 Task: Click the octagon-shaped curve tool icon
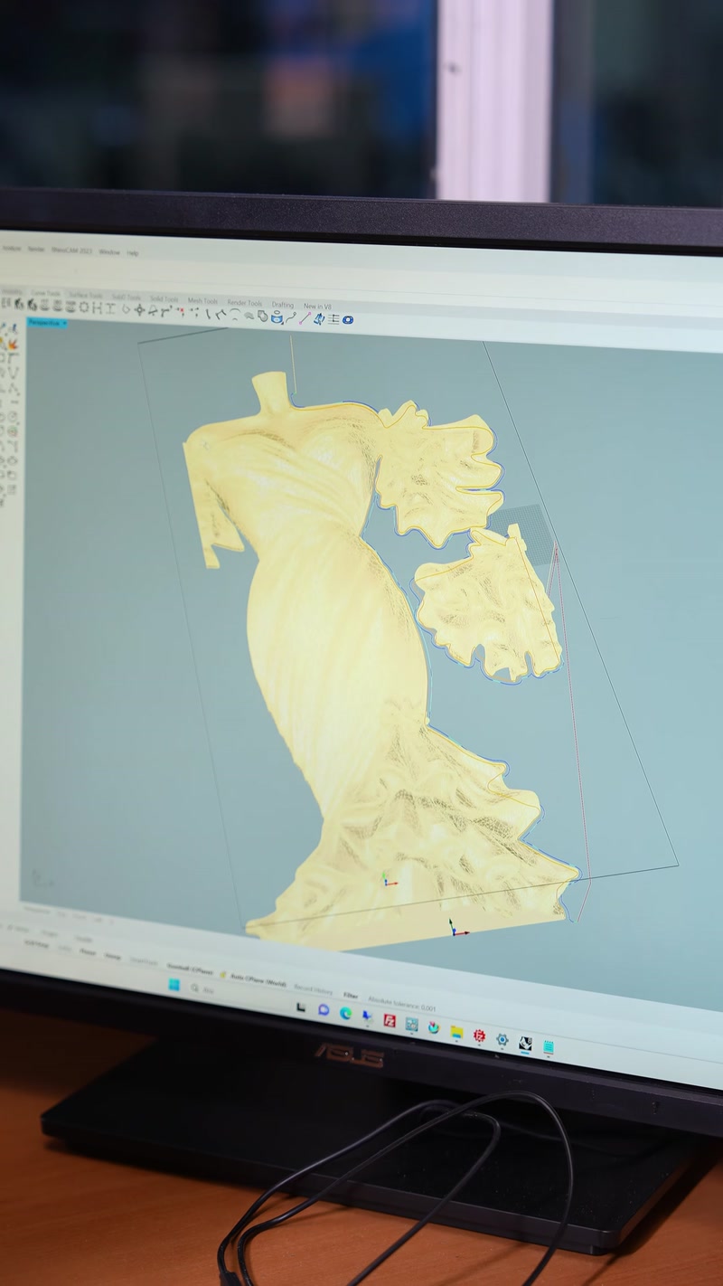(84, 307)
